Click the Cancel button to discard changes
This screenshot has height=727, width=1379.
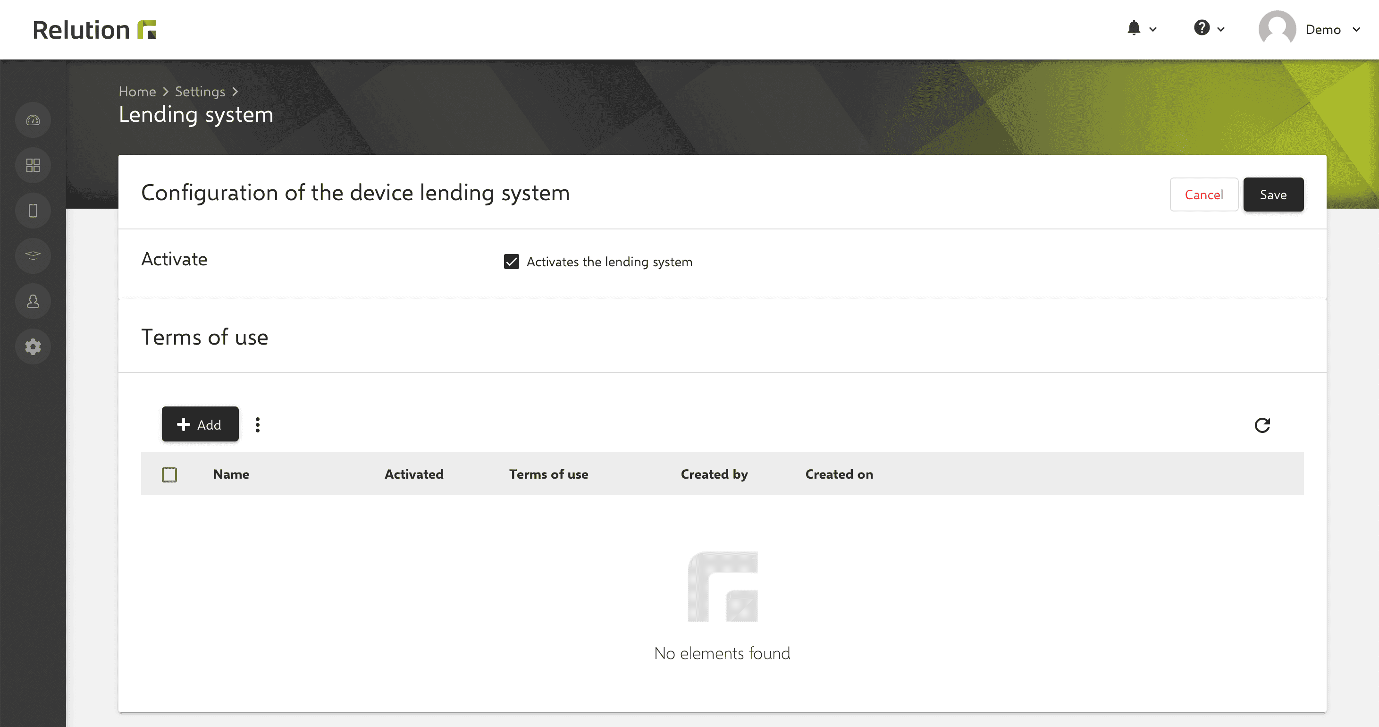[1203, 194]
